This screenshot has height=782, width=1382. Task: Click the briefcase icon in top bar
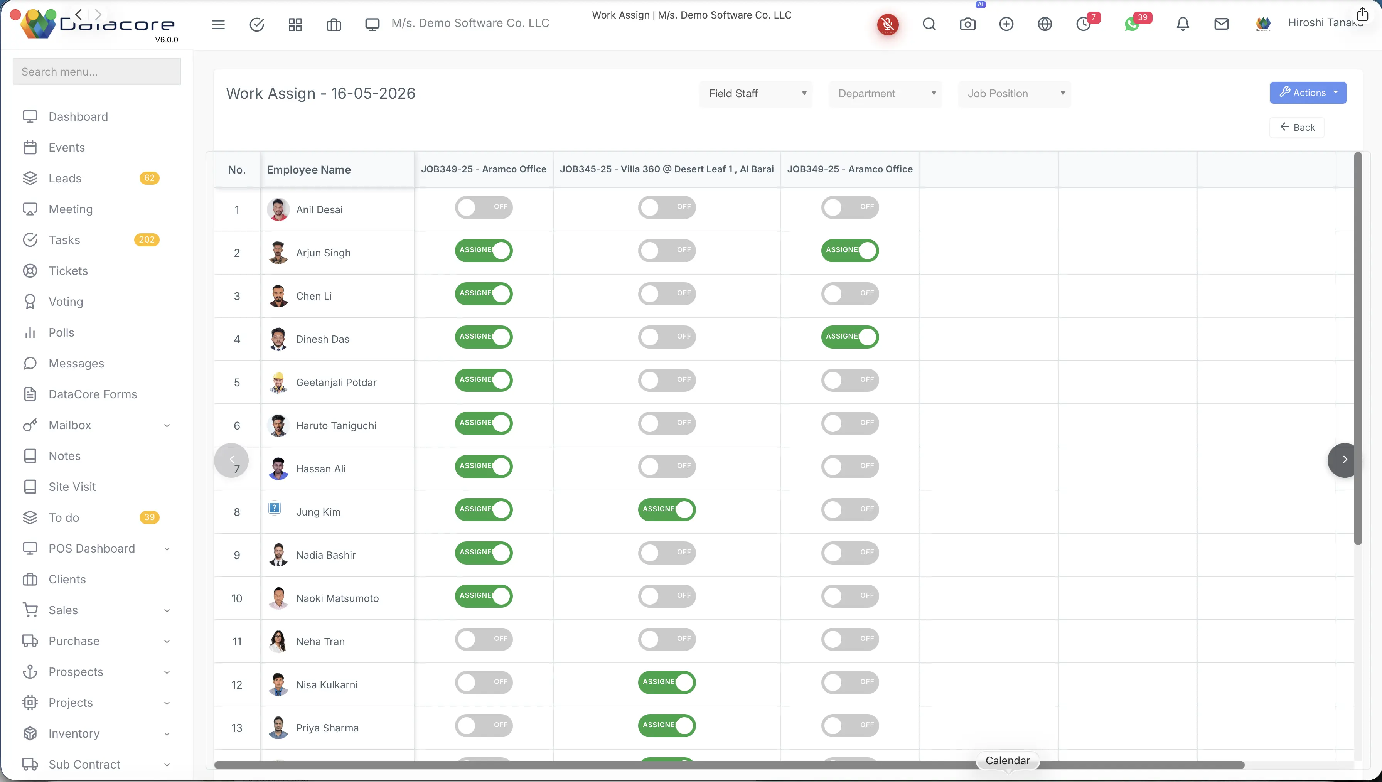[334, 24]
